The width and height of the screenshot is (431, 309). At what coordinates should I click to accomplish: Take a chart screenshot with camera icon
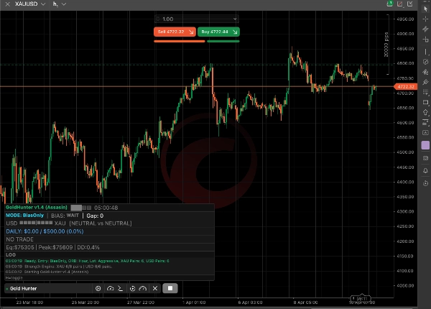tap(426, 158)
